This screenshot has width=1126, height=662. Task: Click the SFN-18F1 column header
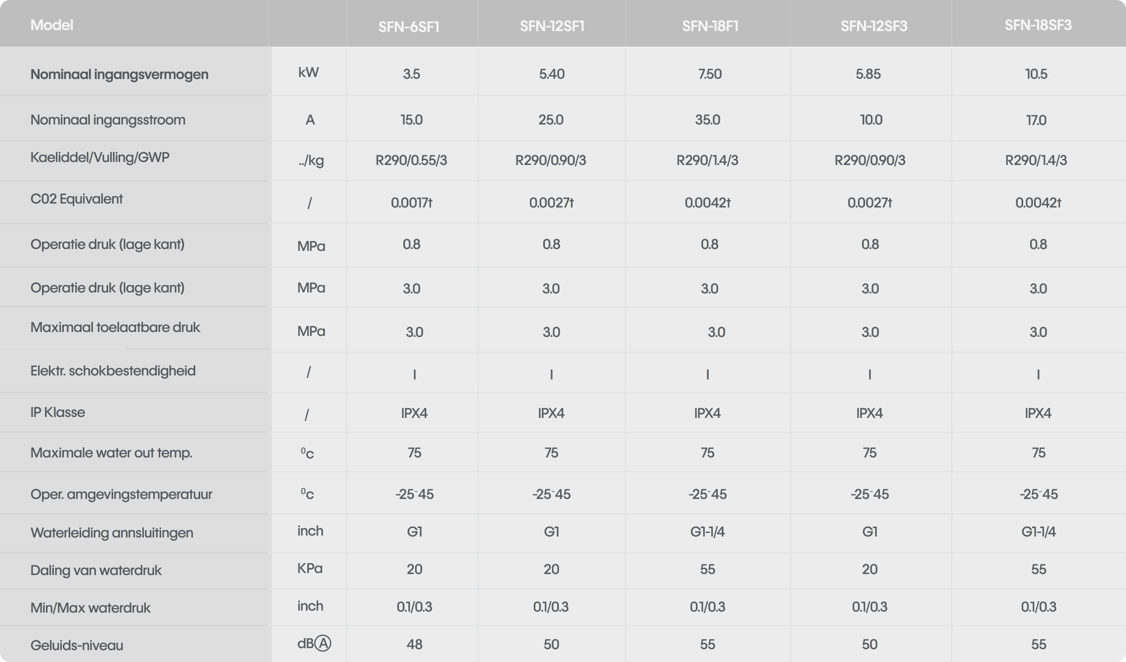pyautogui.click(x=710, y=26)
